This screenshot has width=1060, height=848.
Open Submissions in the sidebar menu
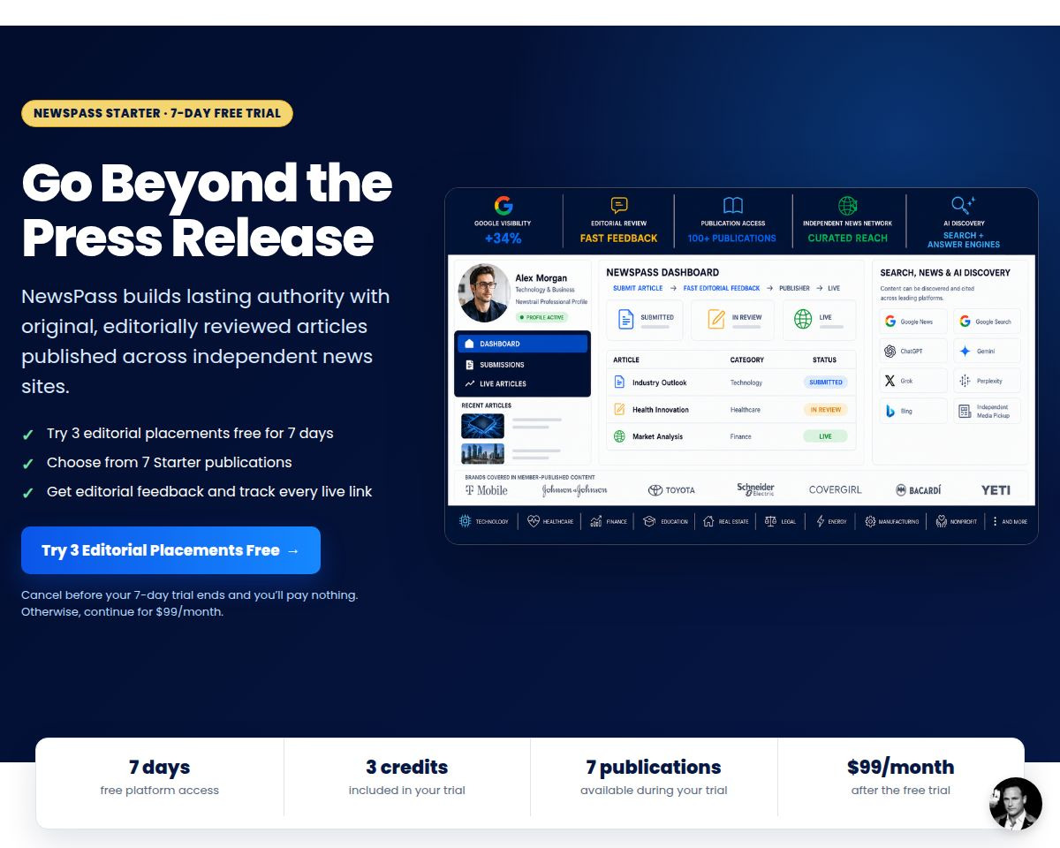coord(522,364)
